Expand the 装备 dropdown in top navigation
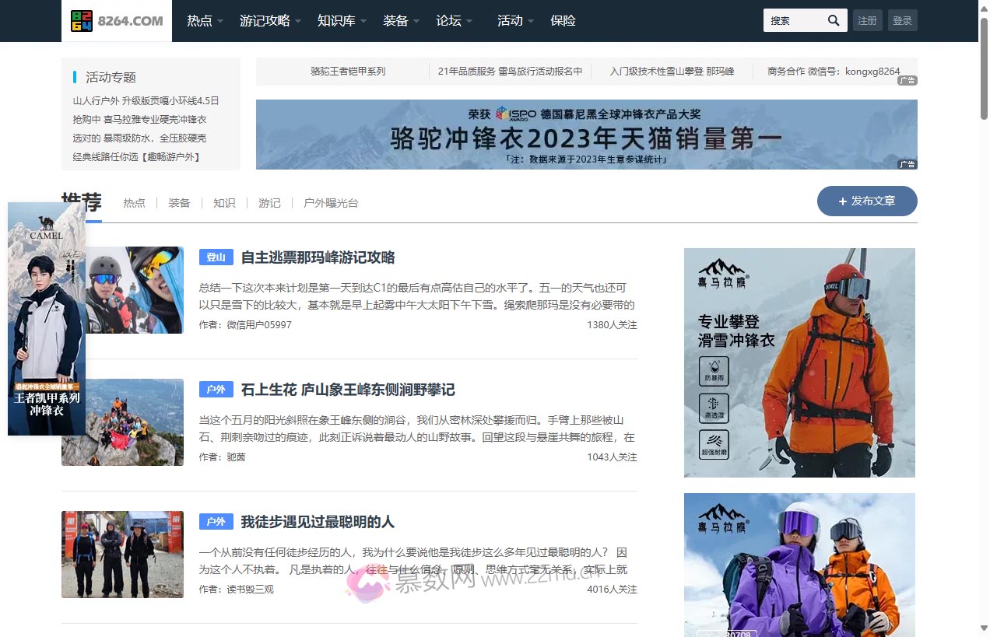Screen dimensions: 990x637 [x=395, y=21]
